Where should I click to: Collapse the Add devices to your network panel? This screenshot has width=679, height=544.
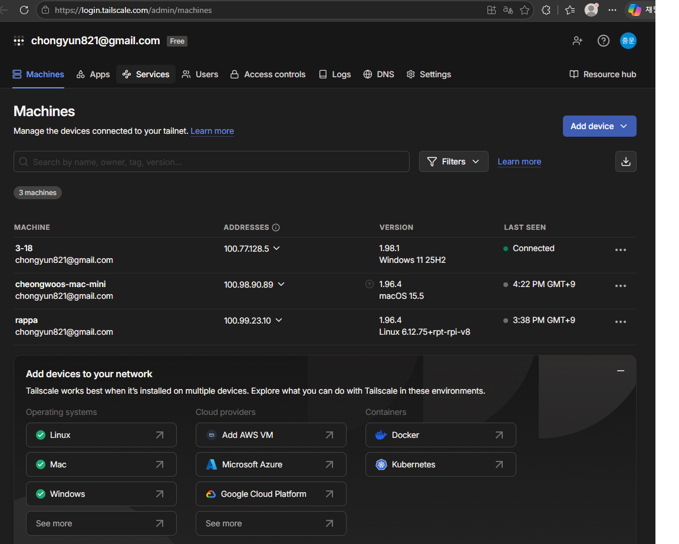tap(621, 371)
